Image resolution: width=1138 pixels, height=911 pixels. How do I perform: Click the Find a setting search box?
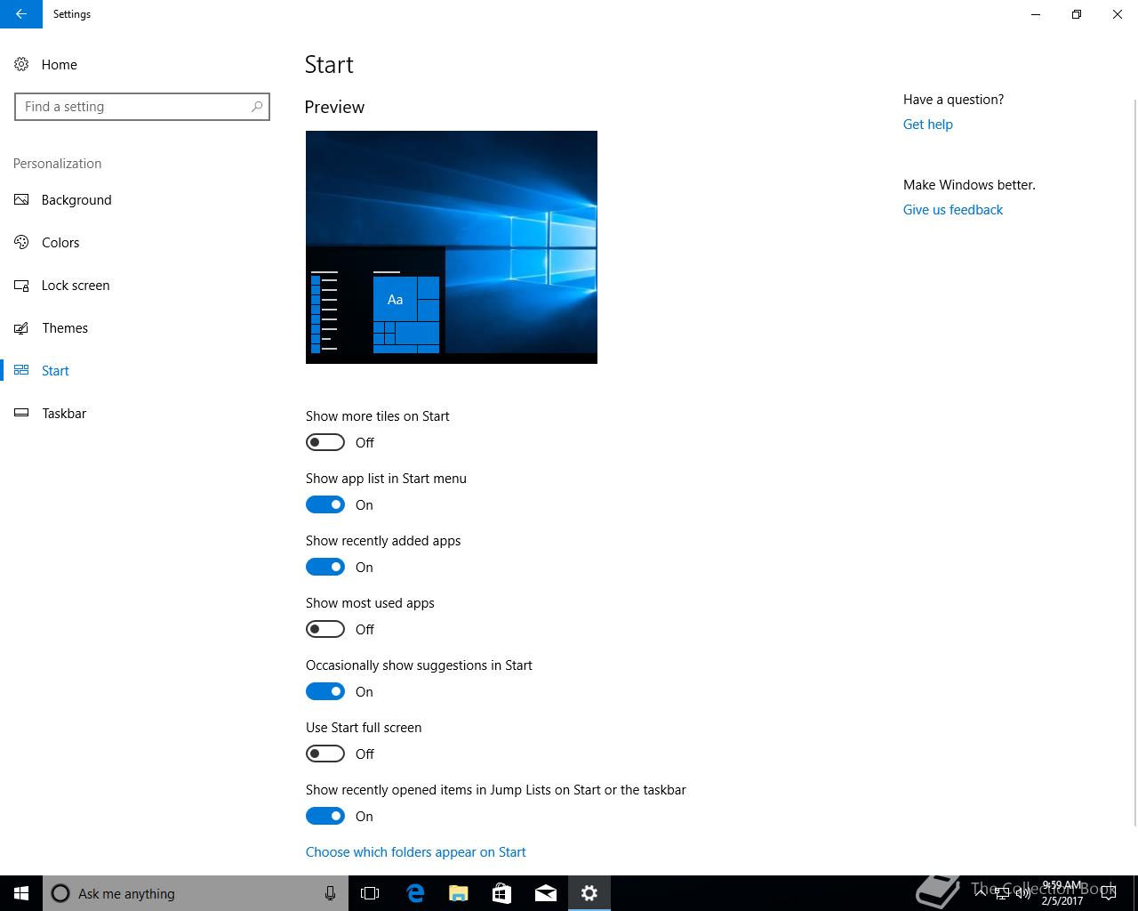(x=142, y=107)
